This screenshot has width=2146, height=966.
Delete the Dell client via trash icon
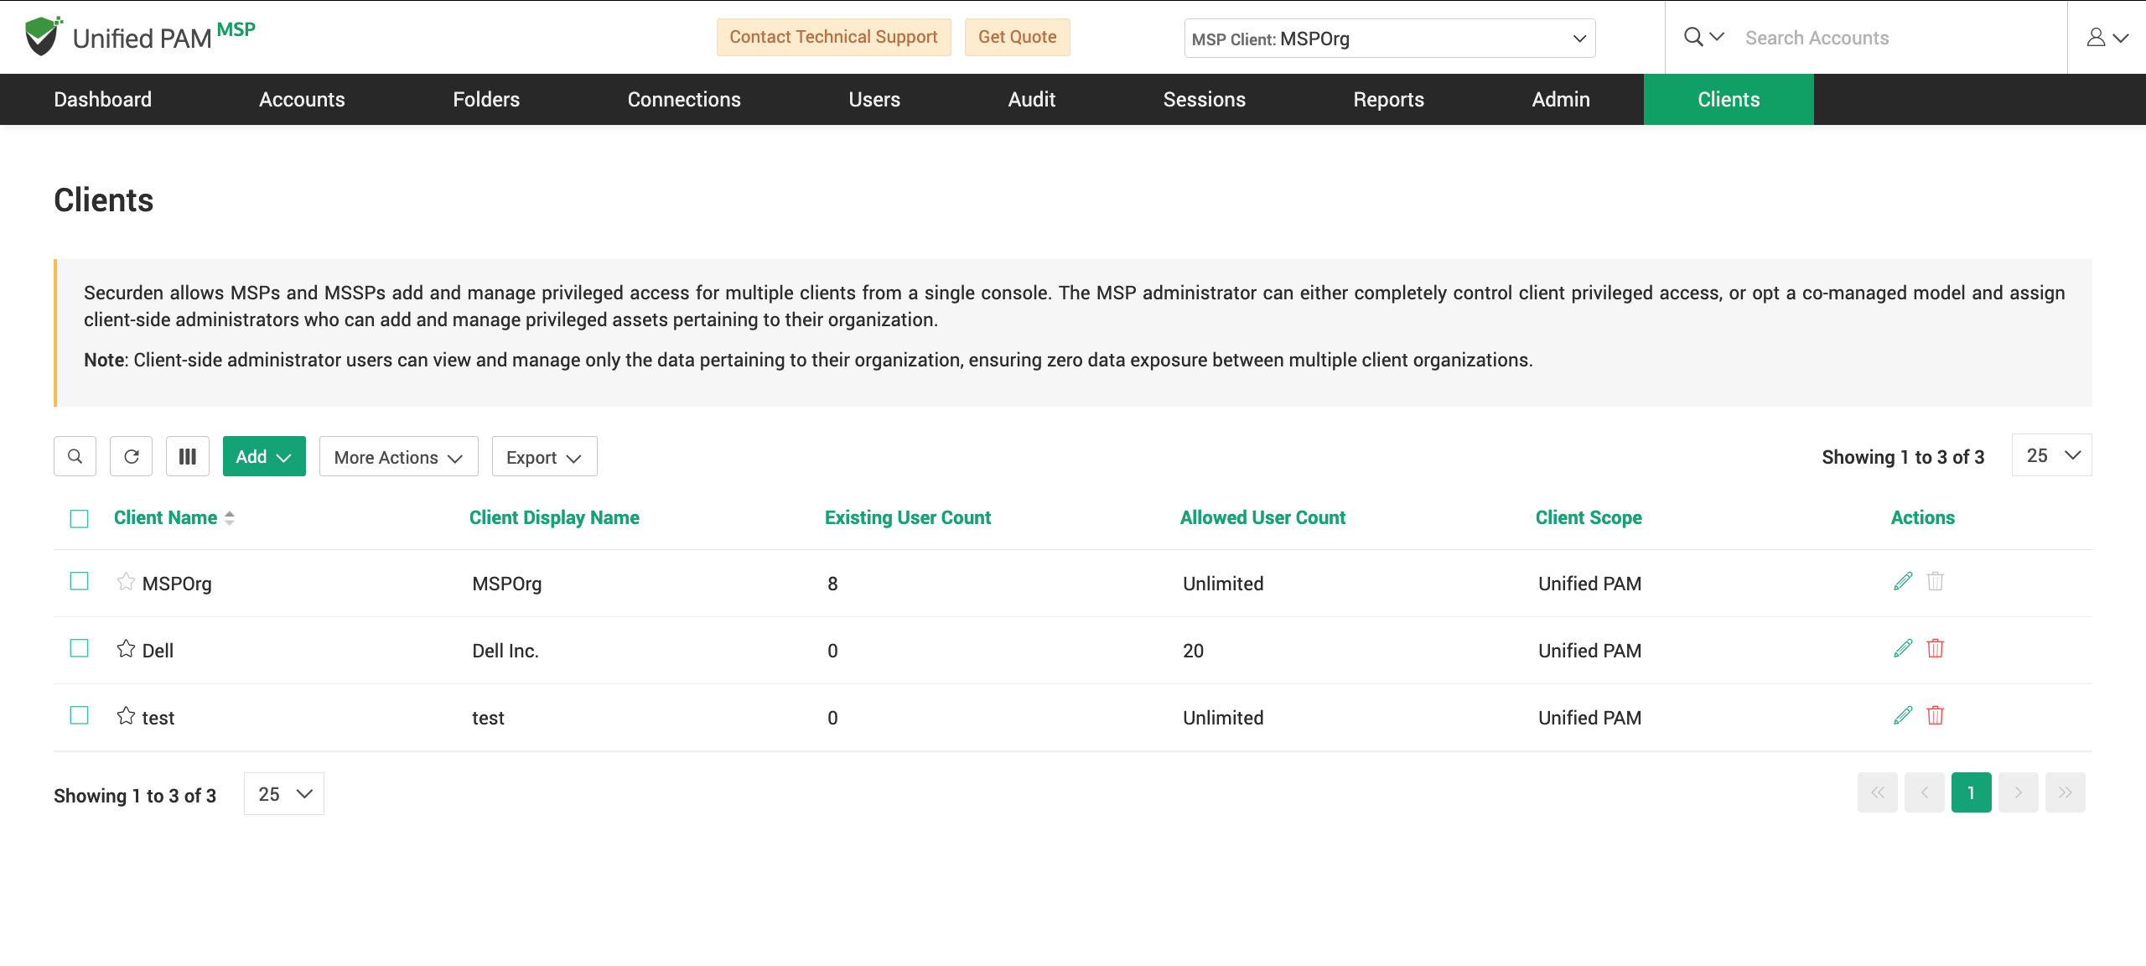point(1935,647)
